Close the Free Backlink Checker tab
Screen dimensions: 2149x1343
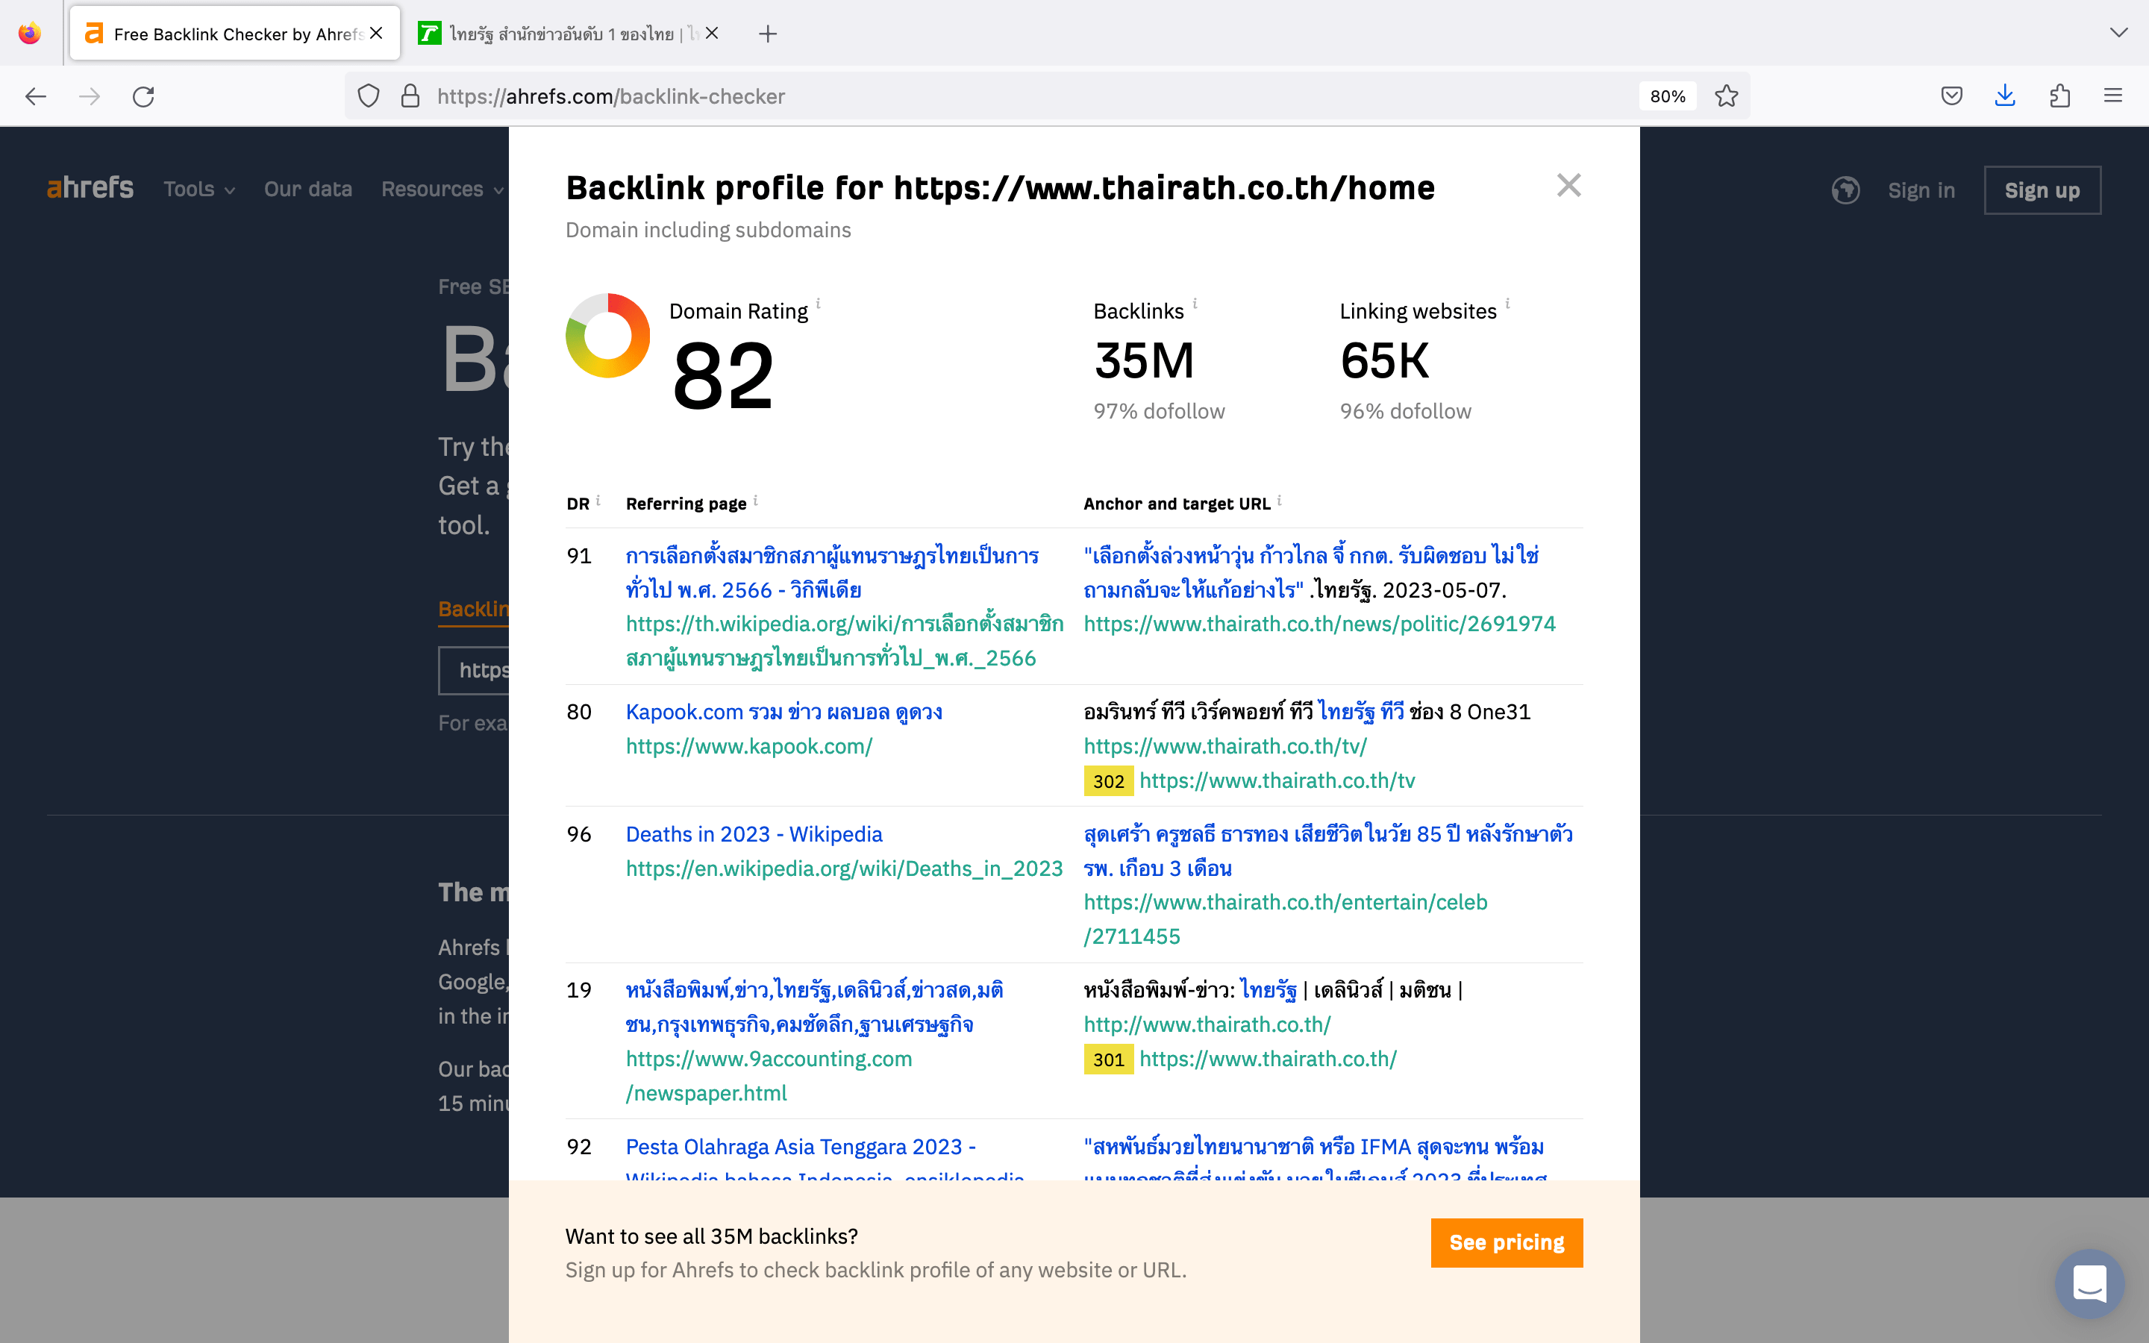377,34
